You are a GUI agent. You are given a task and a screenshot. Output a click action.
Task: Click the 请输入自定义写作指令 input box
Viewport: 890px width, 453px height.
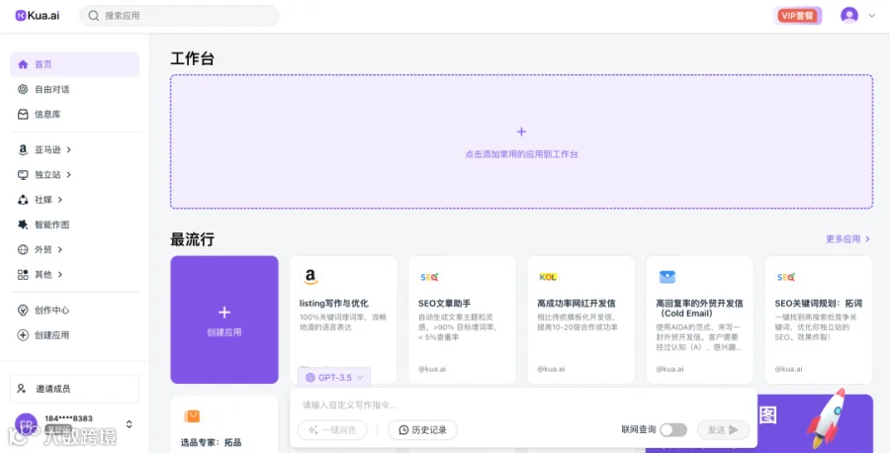pyautogui.click(x=522, y=405)
